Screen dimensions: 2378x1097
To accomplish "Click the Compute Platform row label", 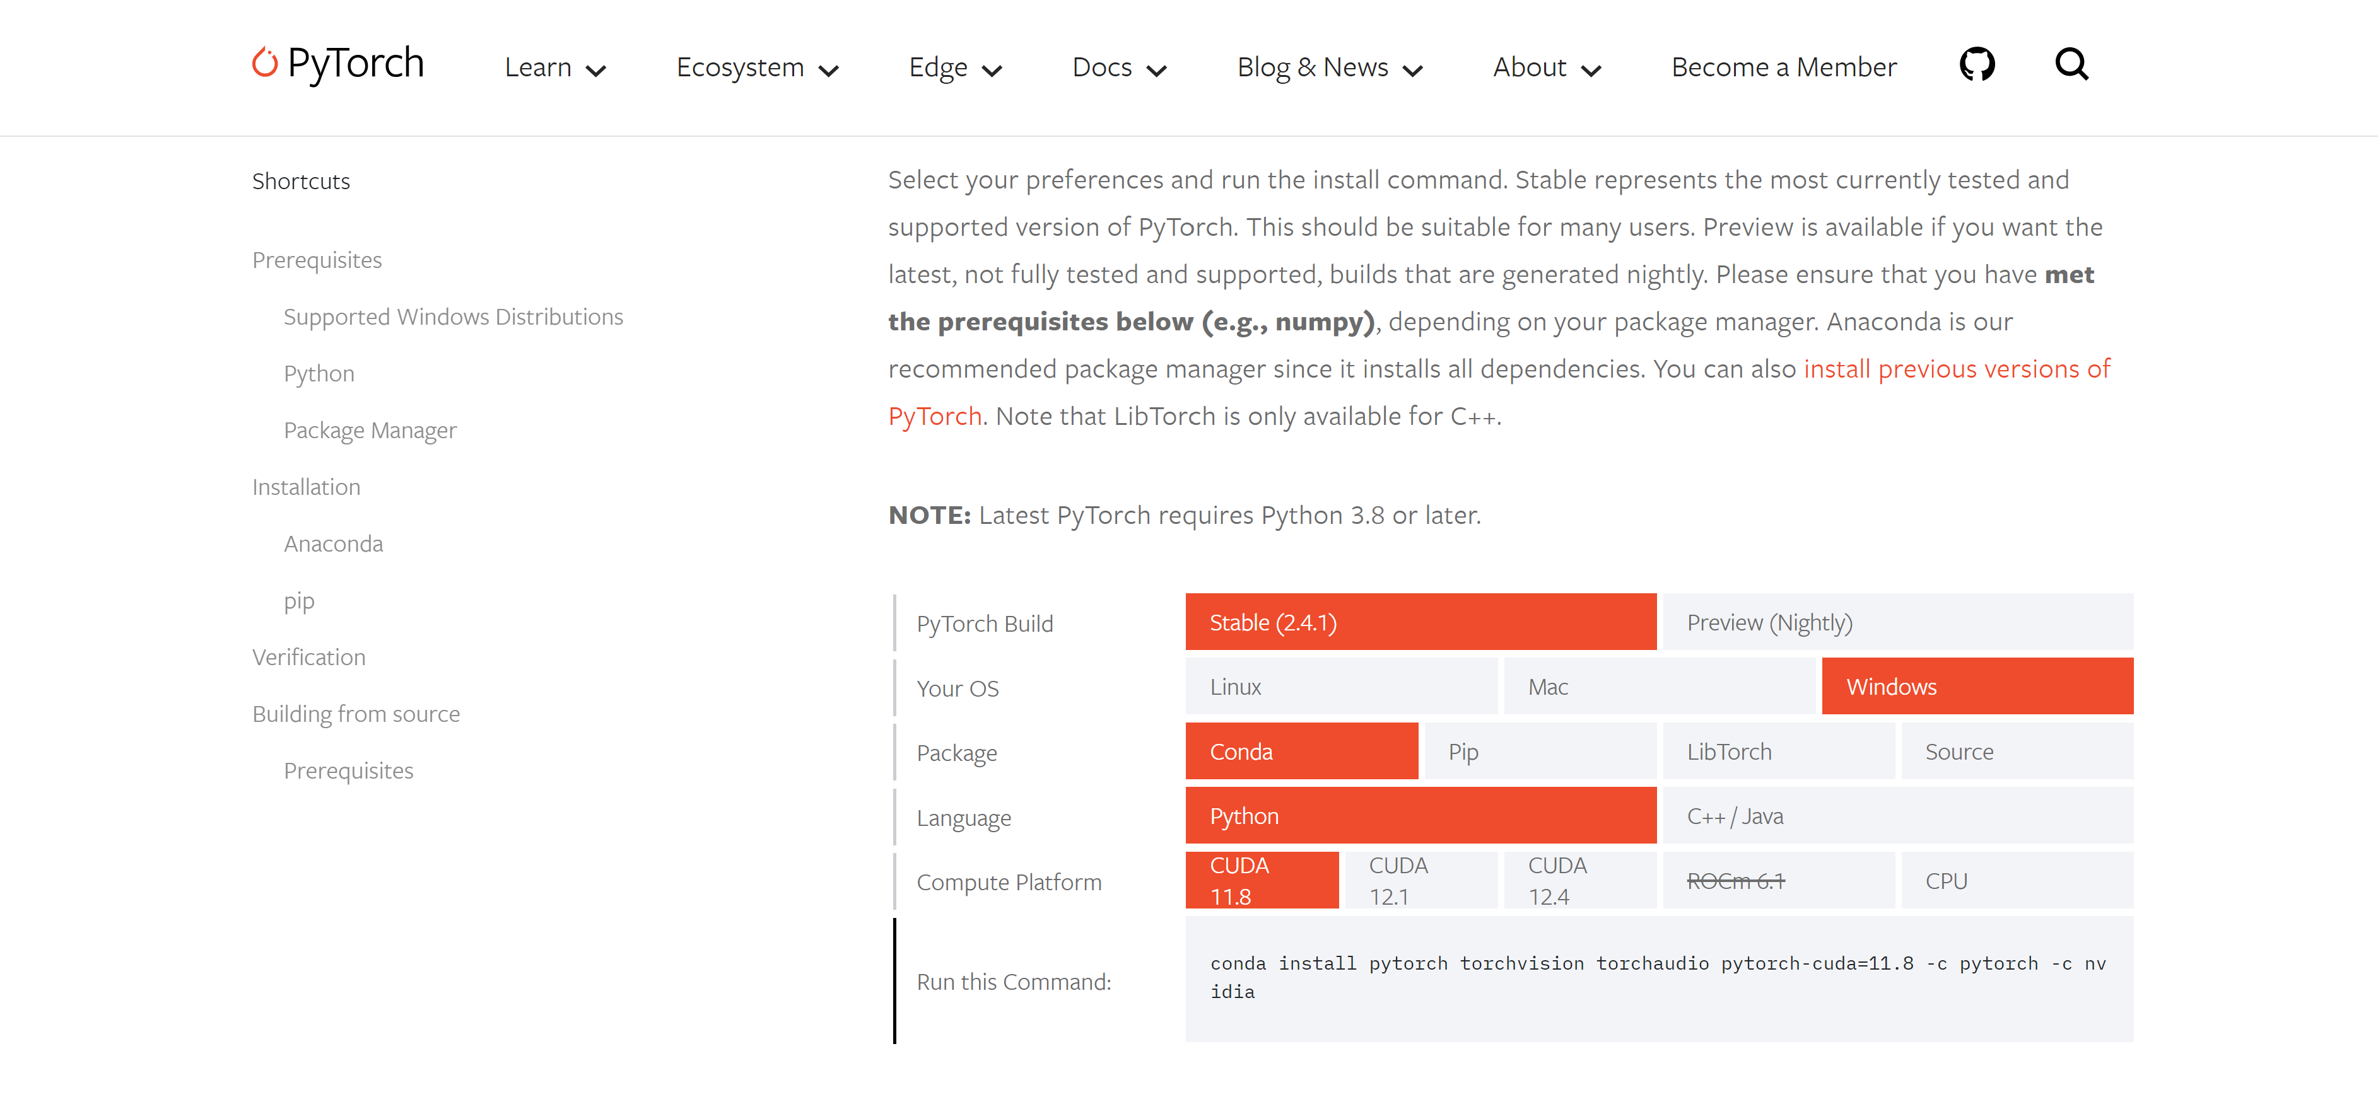I will [x=1009, y=882].
